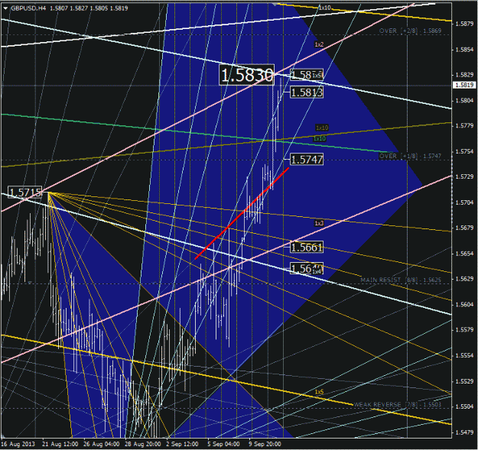Click 1.5579 on the price axis
This screenshot has height=450, width=478.
(464, 330)
